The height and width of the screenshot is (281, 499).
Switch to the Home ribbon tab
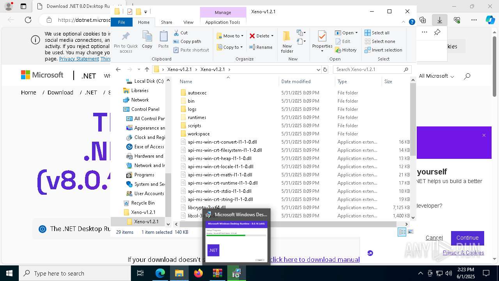coord(143,22)
